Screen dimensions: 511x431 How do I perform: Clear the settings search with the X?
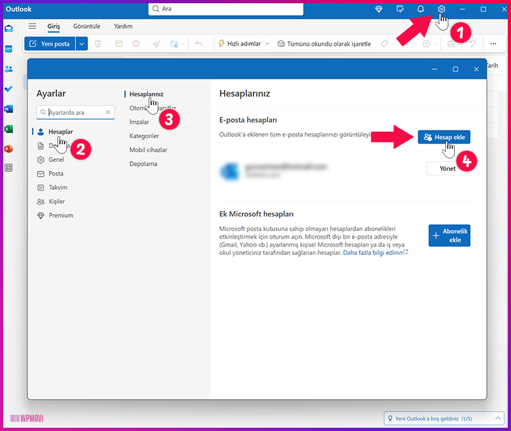(108, 112)
